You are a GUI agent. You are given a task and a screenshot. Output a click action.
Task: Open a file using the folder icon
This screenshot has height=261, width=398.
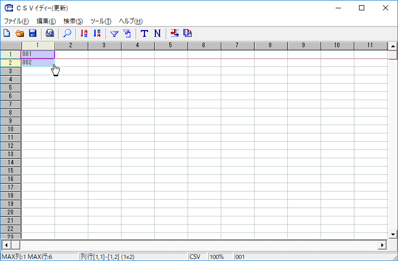20,33
